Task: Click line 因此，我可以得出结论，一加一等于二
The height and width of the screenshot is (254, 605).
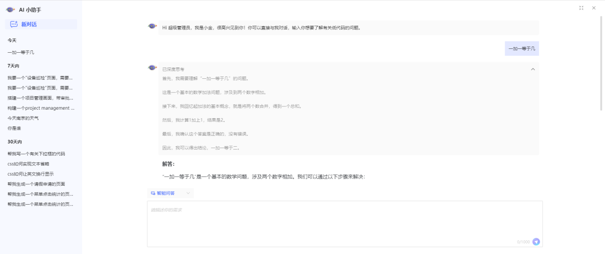Action: (x=201, y=148)
